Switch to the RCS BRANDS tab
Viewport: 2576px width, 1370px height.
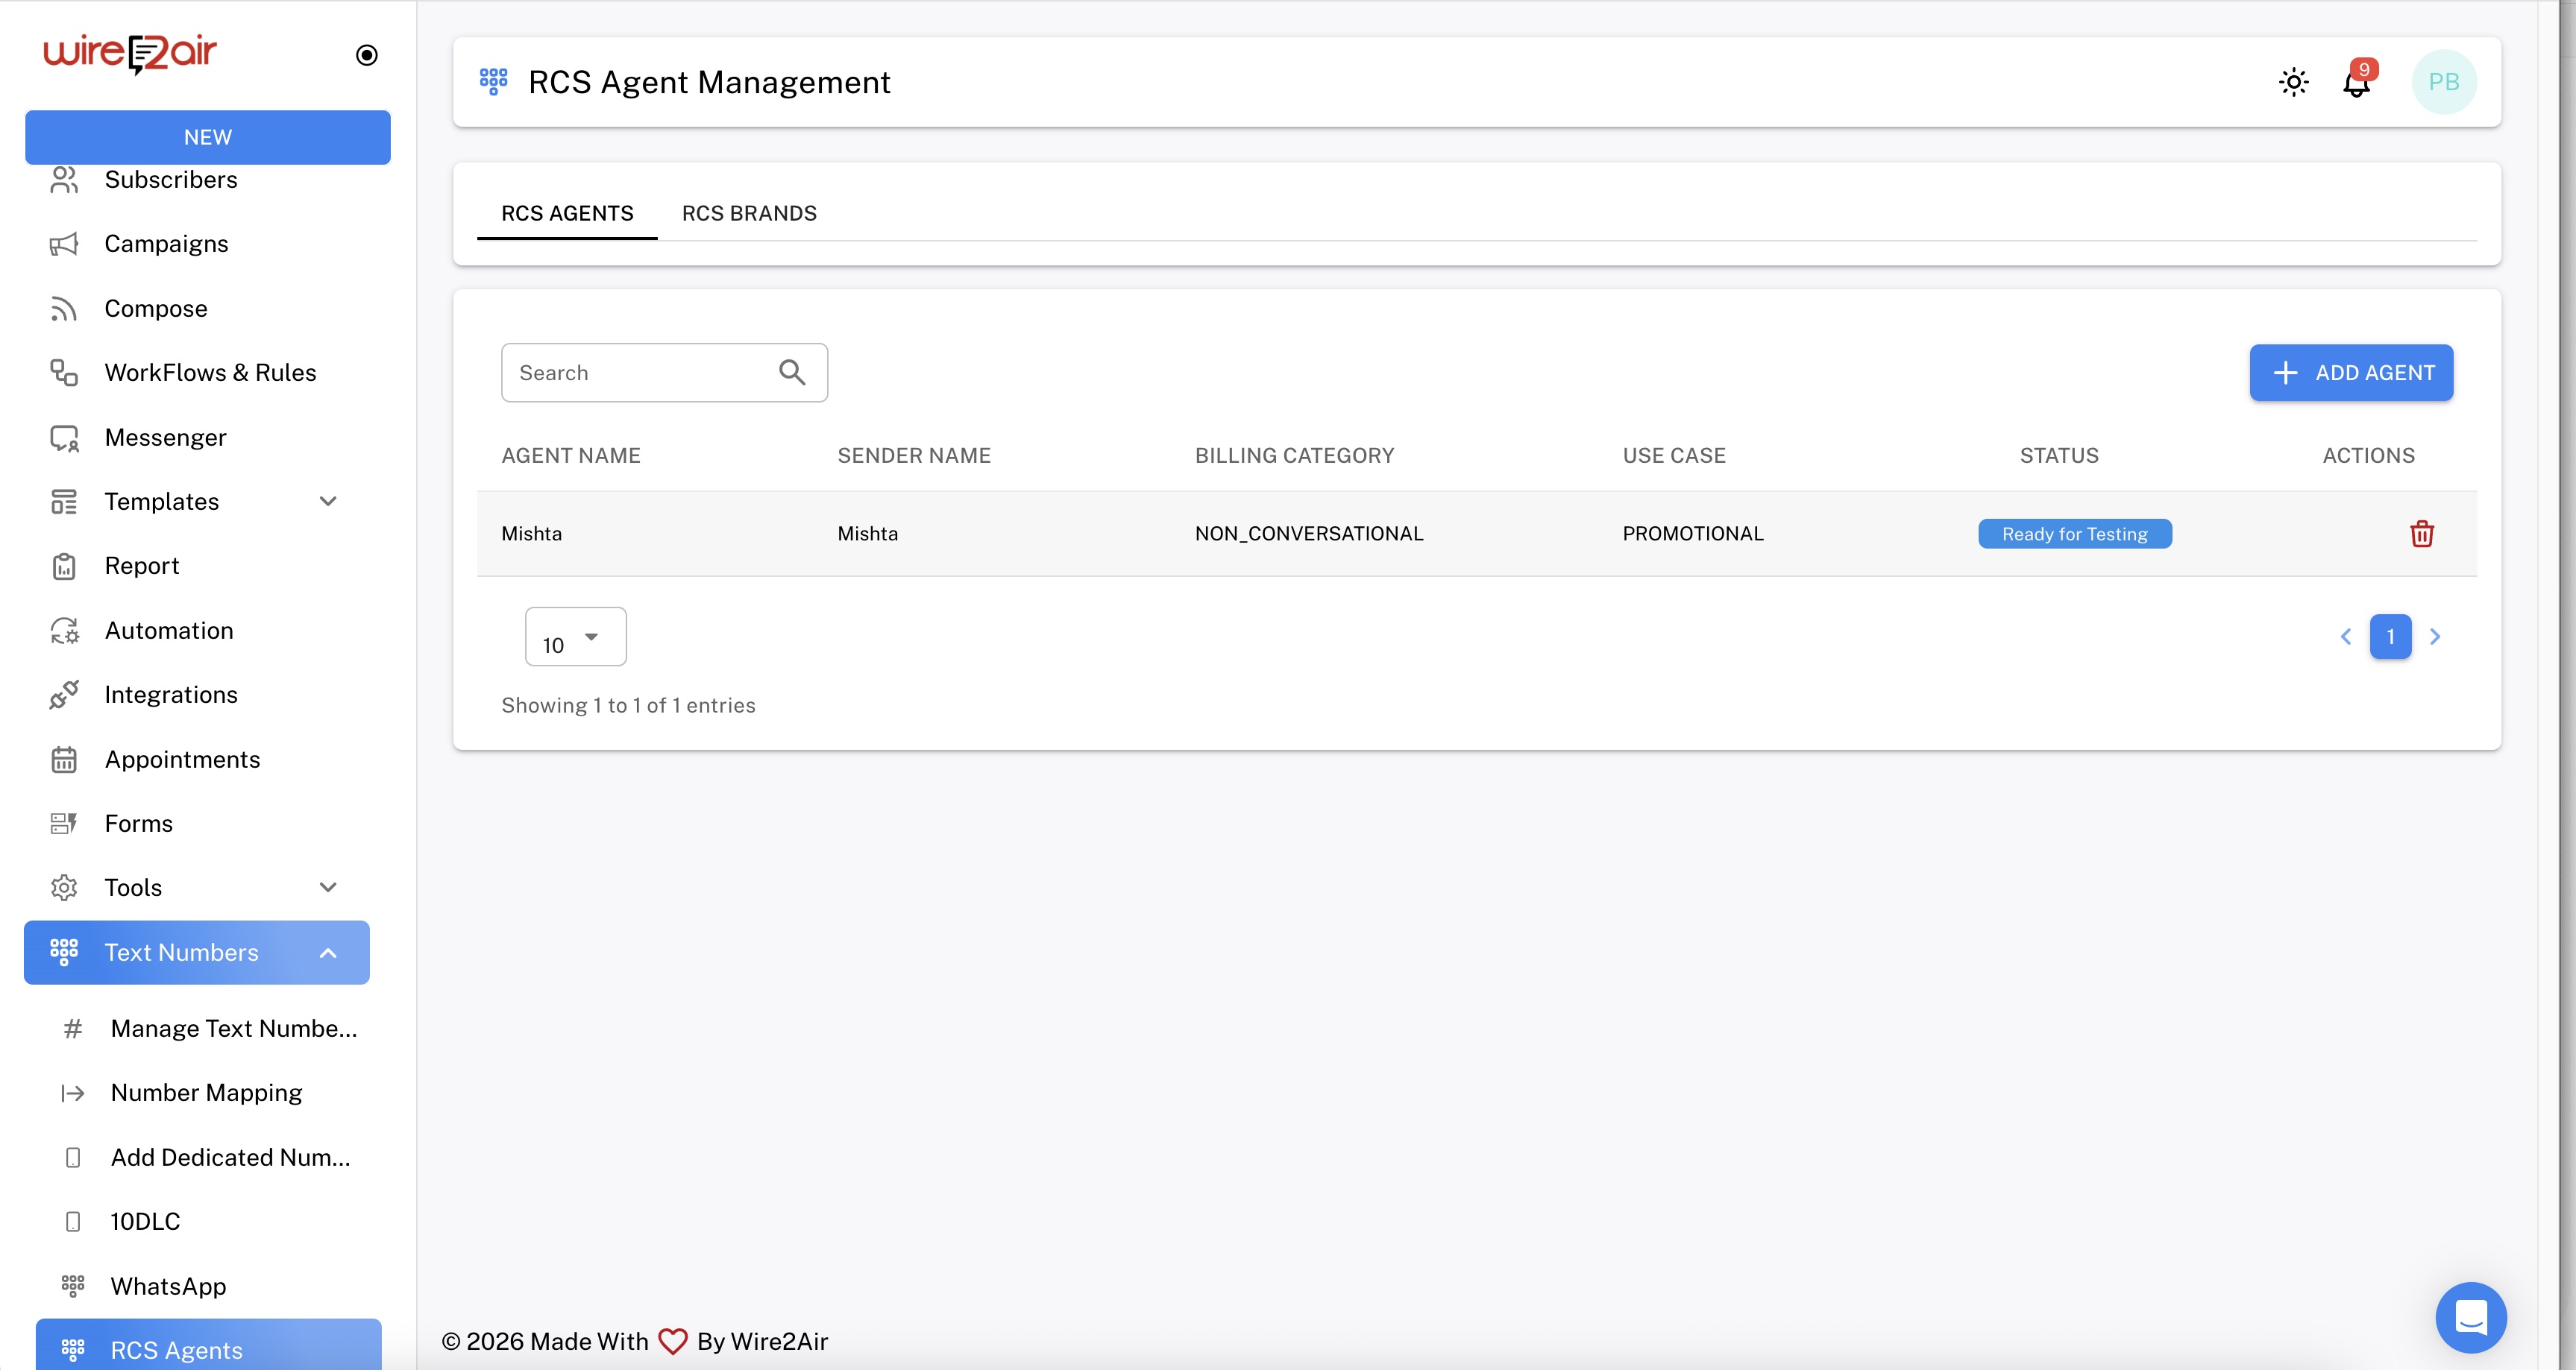[749, 213]
